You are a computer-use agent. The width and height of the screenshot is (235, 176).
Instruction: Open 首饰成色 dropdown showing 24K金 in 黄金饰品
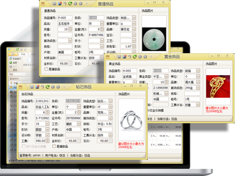[198, 88]
